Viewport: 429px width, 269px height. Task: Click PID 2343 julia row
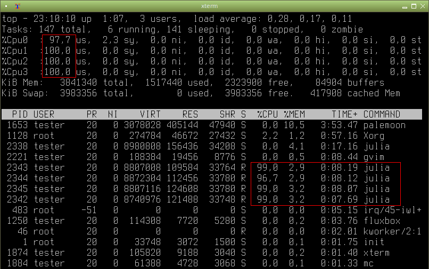coord(212,167)
